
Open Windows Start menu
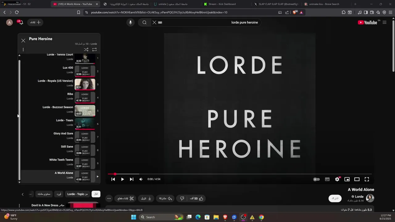pyautogui.click(x=134, y=217)
